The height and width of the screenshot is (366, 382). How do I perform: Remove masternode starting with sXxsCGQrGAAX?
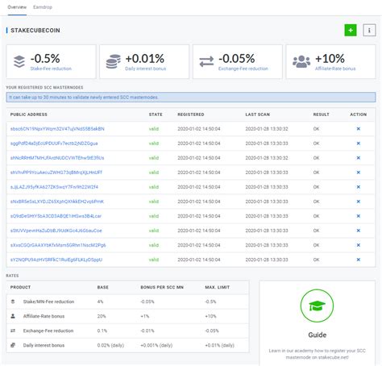click(x=358, y=245)
